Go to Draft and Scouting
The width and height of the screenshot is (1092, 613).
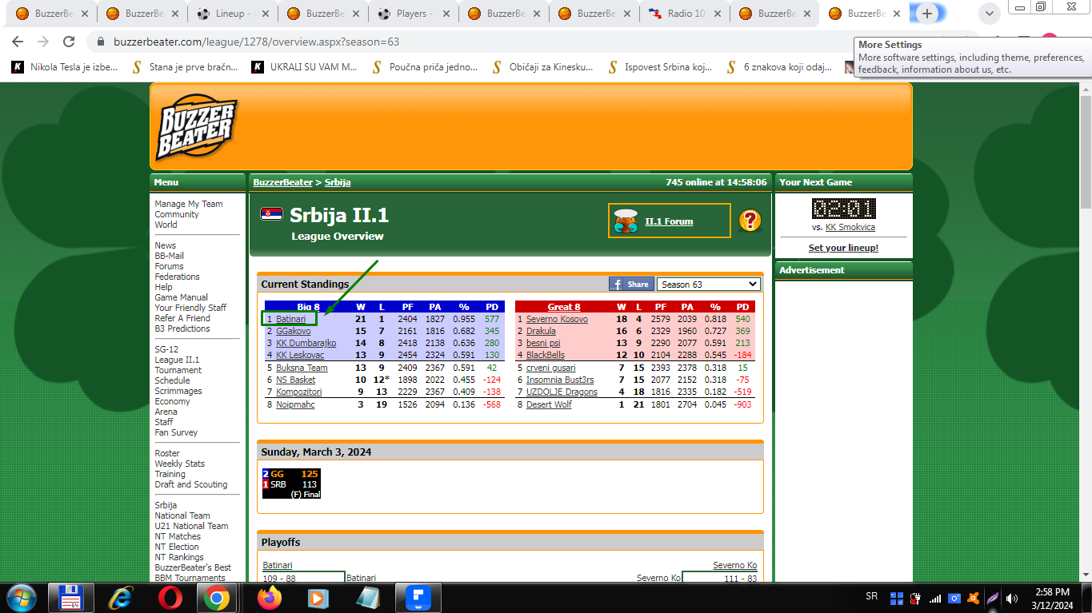(x=190, y=484)
